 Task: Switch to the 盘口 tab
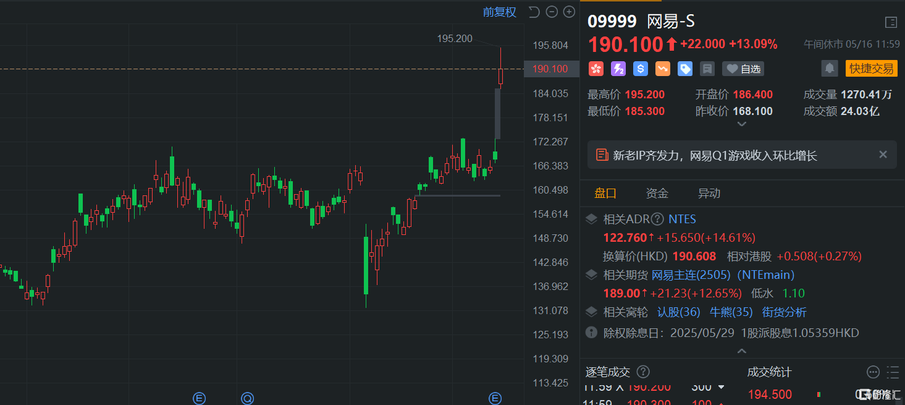[x=605, y=194]
